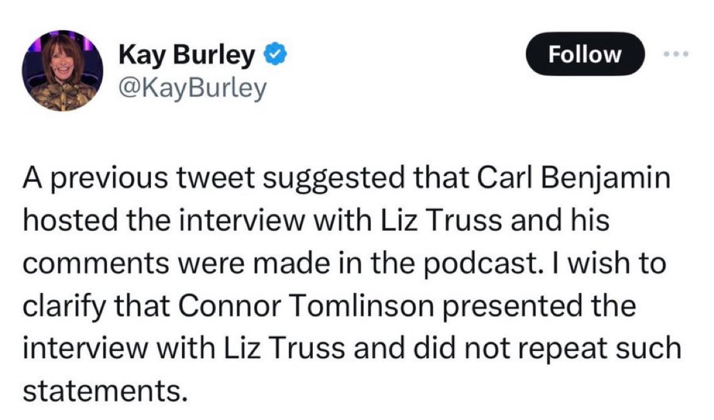
Task: Click the blue verified checkmark badge
Action: (x=275, y=55)
